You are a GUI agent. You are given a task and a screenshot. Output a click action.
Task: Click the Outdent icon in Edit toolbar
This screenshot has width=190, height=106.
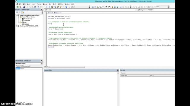coord(109,7)
